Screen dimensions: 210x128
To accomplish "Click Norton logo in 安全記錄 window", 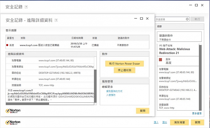I will click(13, 122).
